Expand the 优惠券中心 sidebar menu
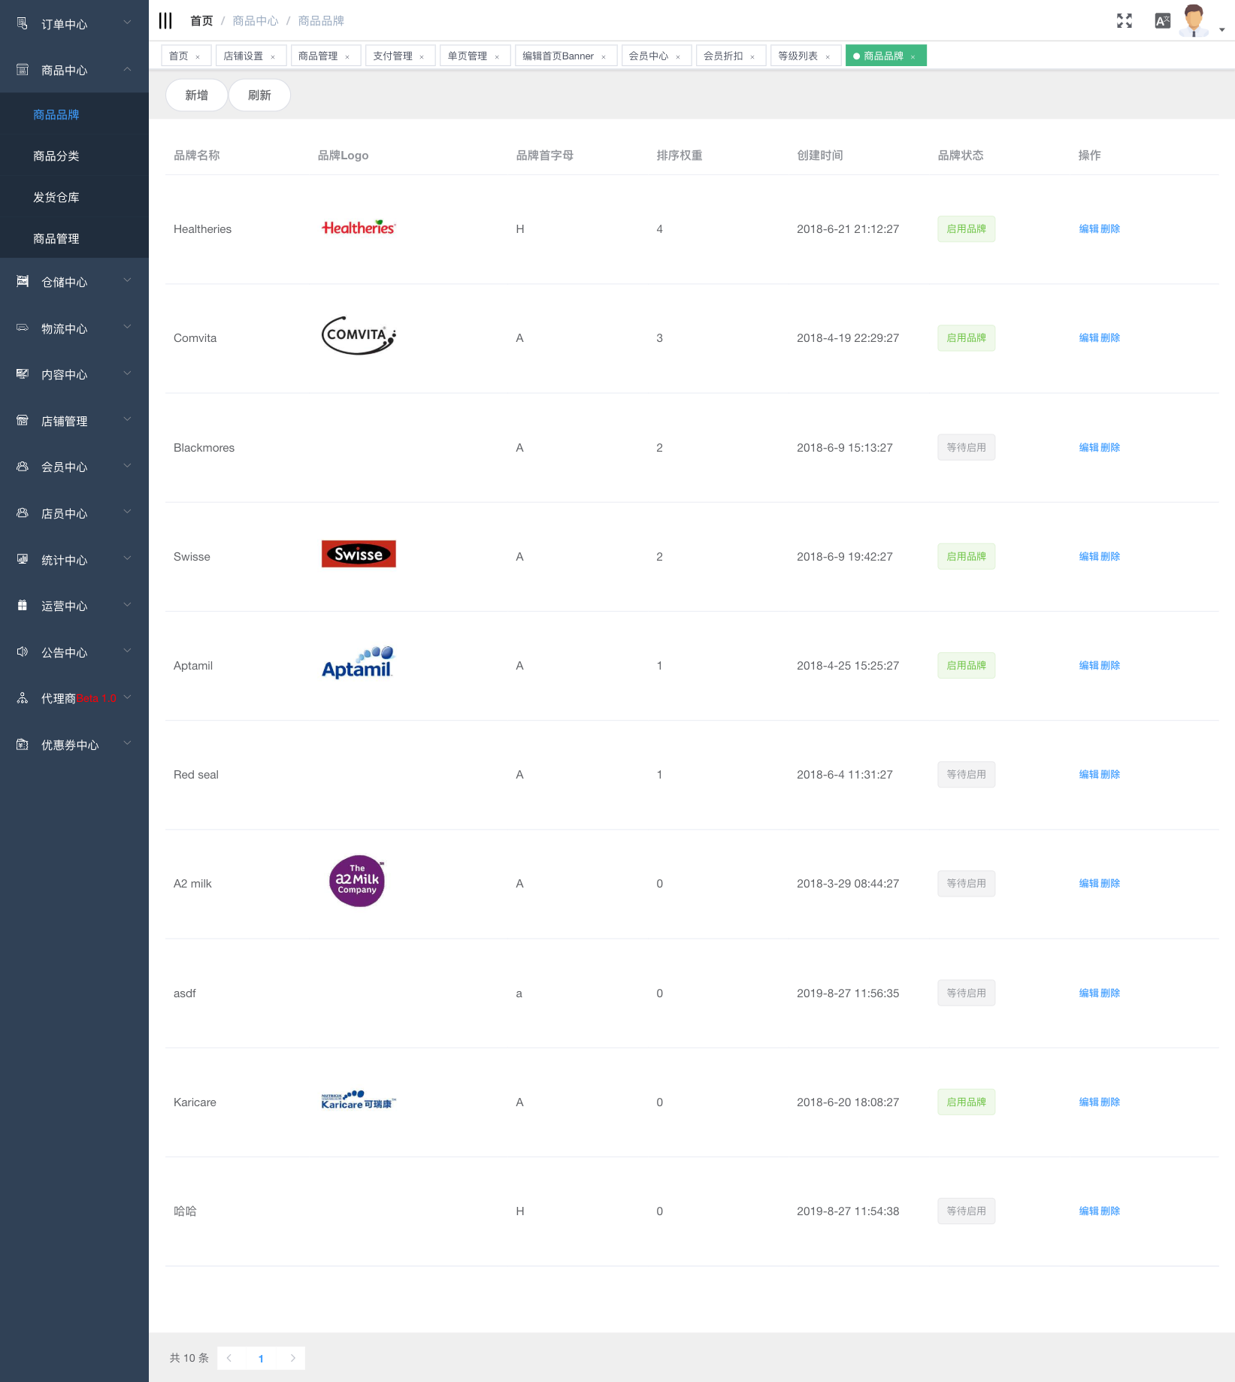 [74, 745]
